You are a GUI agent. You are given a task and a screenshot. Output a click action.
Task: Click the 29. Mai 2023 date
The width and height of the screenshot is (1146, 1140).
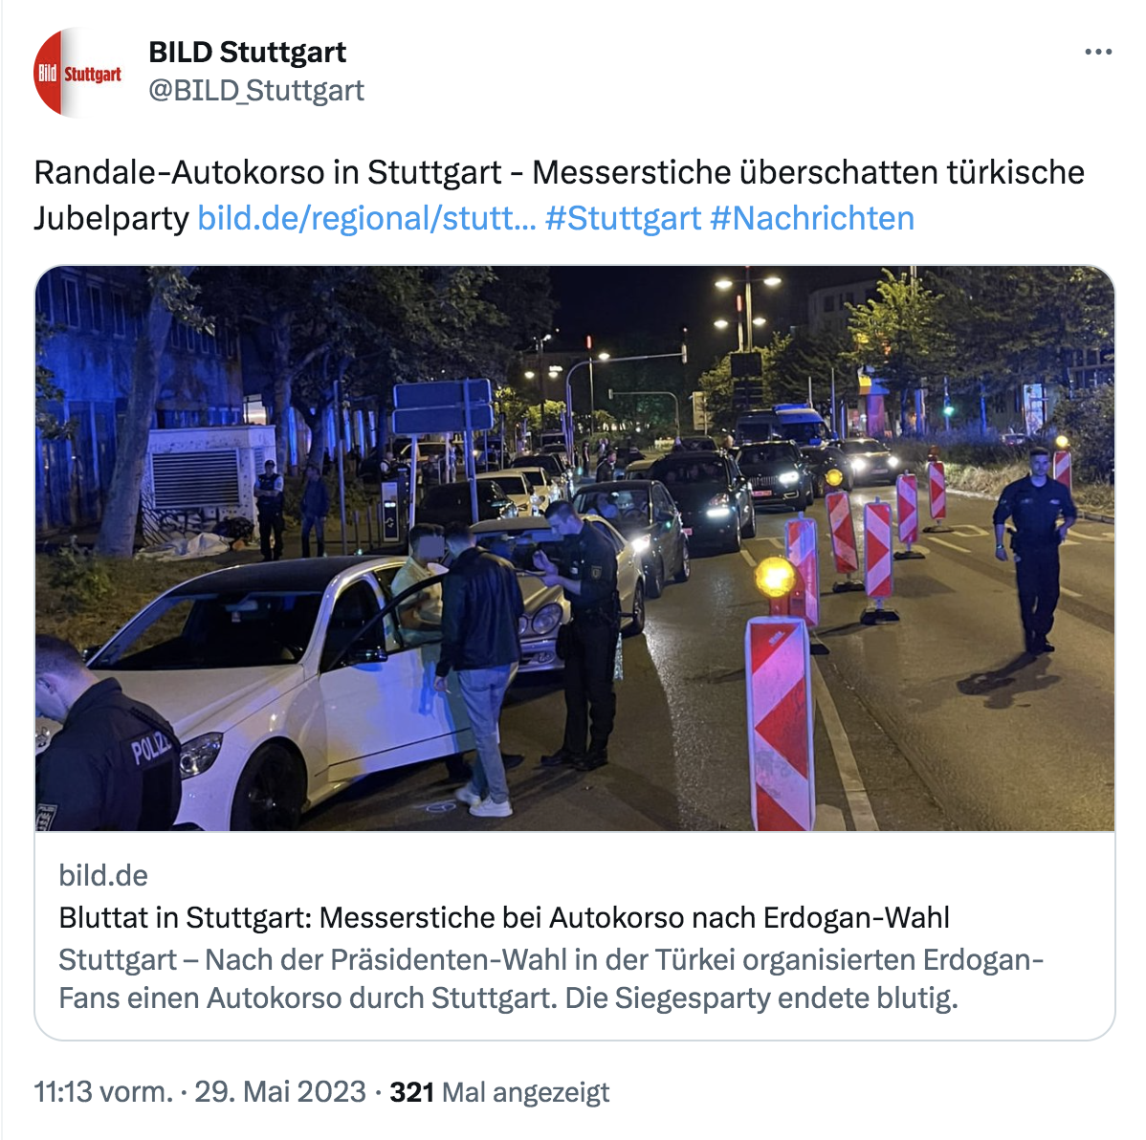pos(280,1092)
